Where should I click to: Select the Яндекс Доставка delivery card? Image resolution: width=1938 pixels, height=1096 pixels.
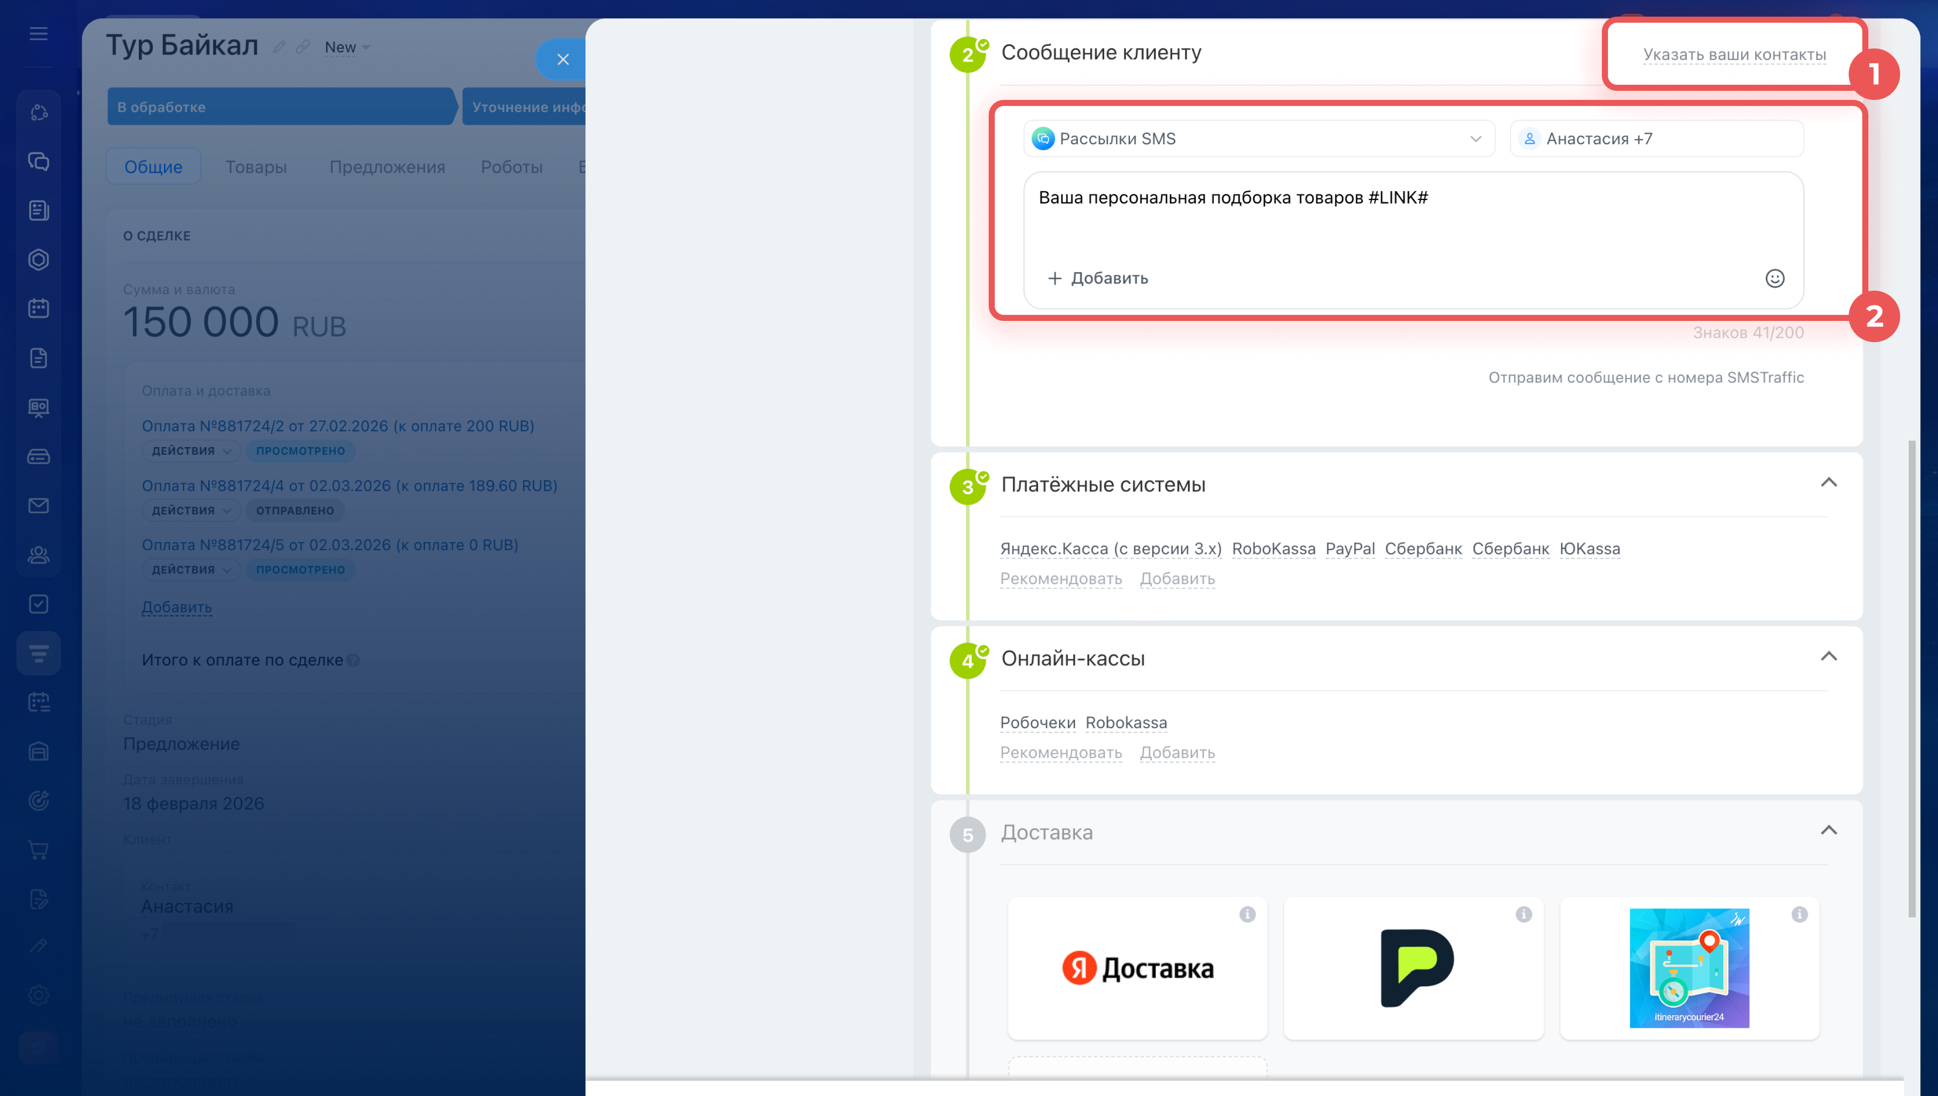tap(1137, 968)
